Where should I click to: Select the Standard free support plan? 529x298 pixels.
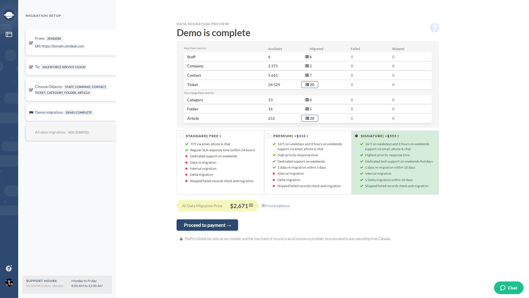click(181, 136)
